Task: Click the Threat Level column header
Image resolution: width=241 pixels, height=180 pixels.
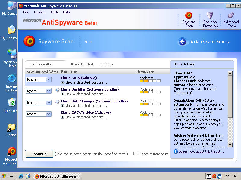Action: (x=145, y=71)
